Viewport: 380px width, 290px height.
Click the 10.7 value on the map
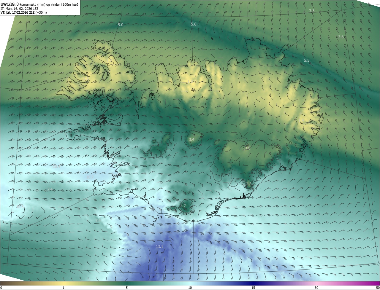(x=90, y=177)
